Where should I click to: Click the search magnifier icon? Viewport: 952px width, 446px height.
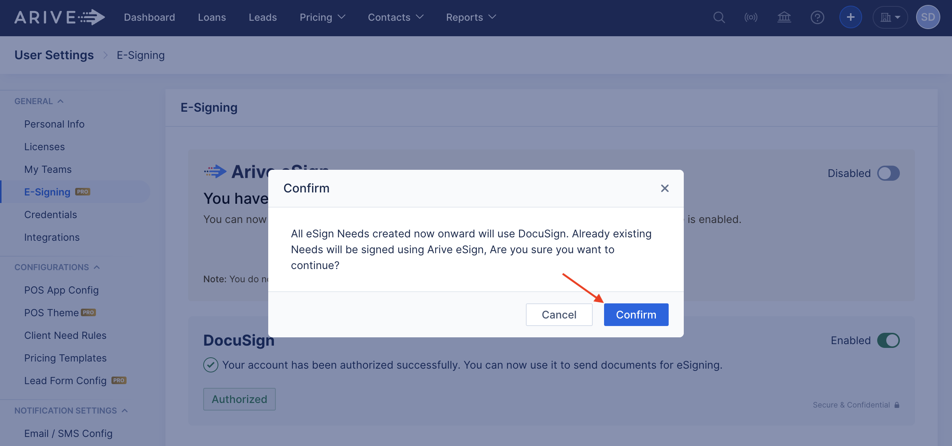(x=719, y=17)
